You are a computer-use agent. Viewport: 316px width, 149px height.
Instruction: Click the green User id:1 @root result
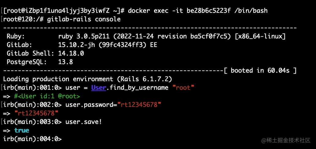[47, 96]
